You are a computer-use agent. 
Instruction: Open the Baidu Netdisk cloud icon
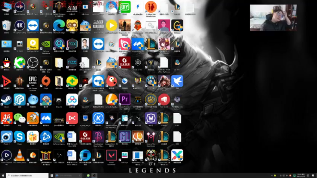click(72, 100)
